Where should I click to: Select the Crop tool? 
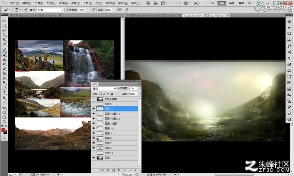tap(4, 40)
